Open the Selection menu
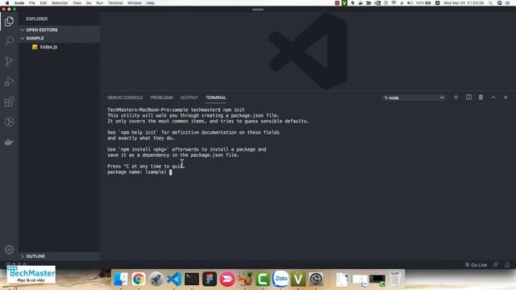The image size is (516, 290). [x=60, y=3]
